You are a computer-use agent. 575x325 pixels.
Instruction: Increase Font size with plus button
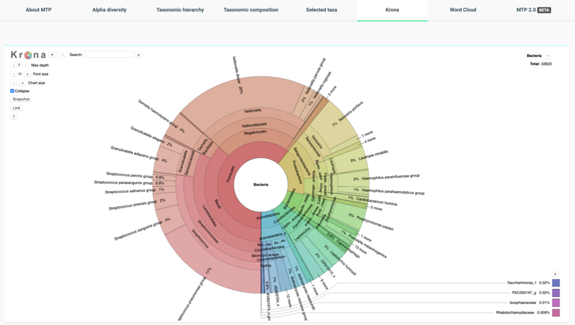tap(27, 74)
